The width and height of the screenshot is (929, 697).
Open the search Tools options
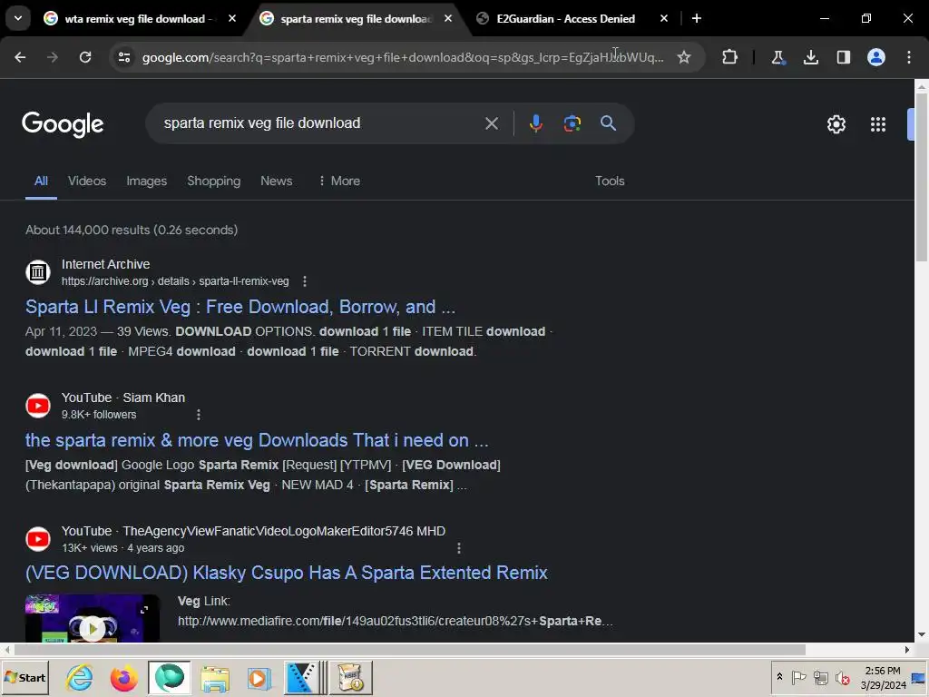click(x=610, y=181)
